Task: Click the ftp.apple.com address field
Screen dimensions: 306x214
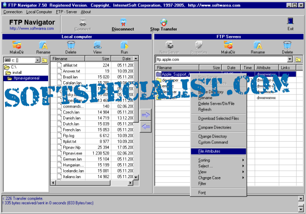Action: coord(221,59)
